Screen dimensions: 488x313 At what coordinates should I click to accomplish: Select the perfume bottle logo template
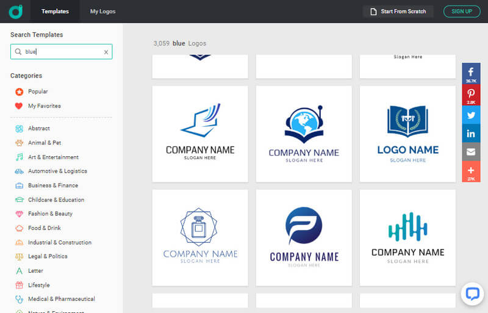200,237
